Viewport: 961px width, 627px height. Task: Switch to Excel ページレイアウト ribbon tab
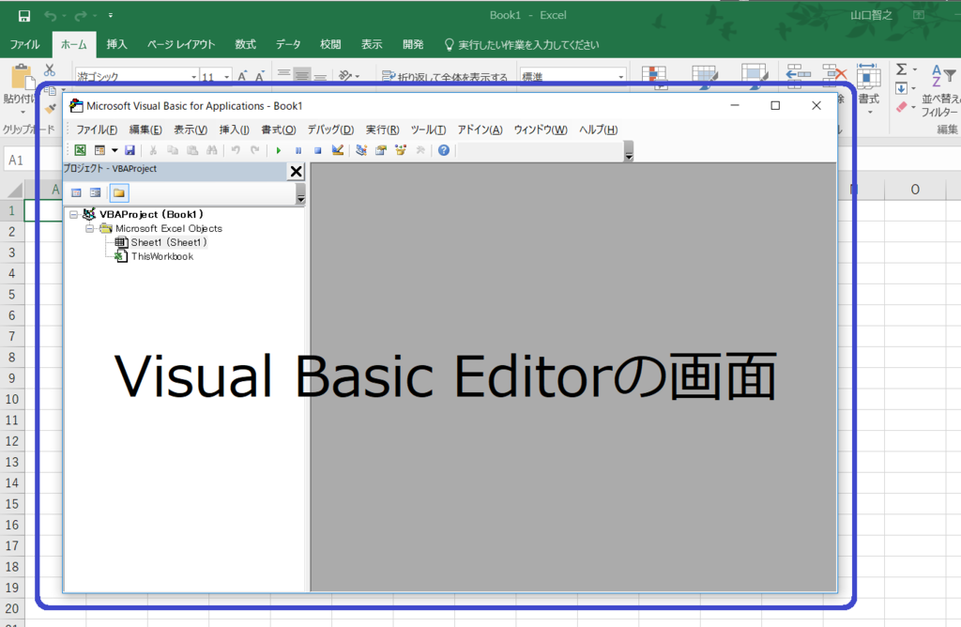[x=181, y=44]
